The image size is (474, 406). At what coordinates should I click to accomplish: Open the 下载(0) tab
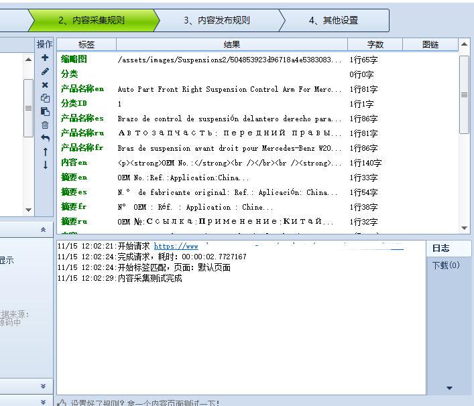click(445, 265)
